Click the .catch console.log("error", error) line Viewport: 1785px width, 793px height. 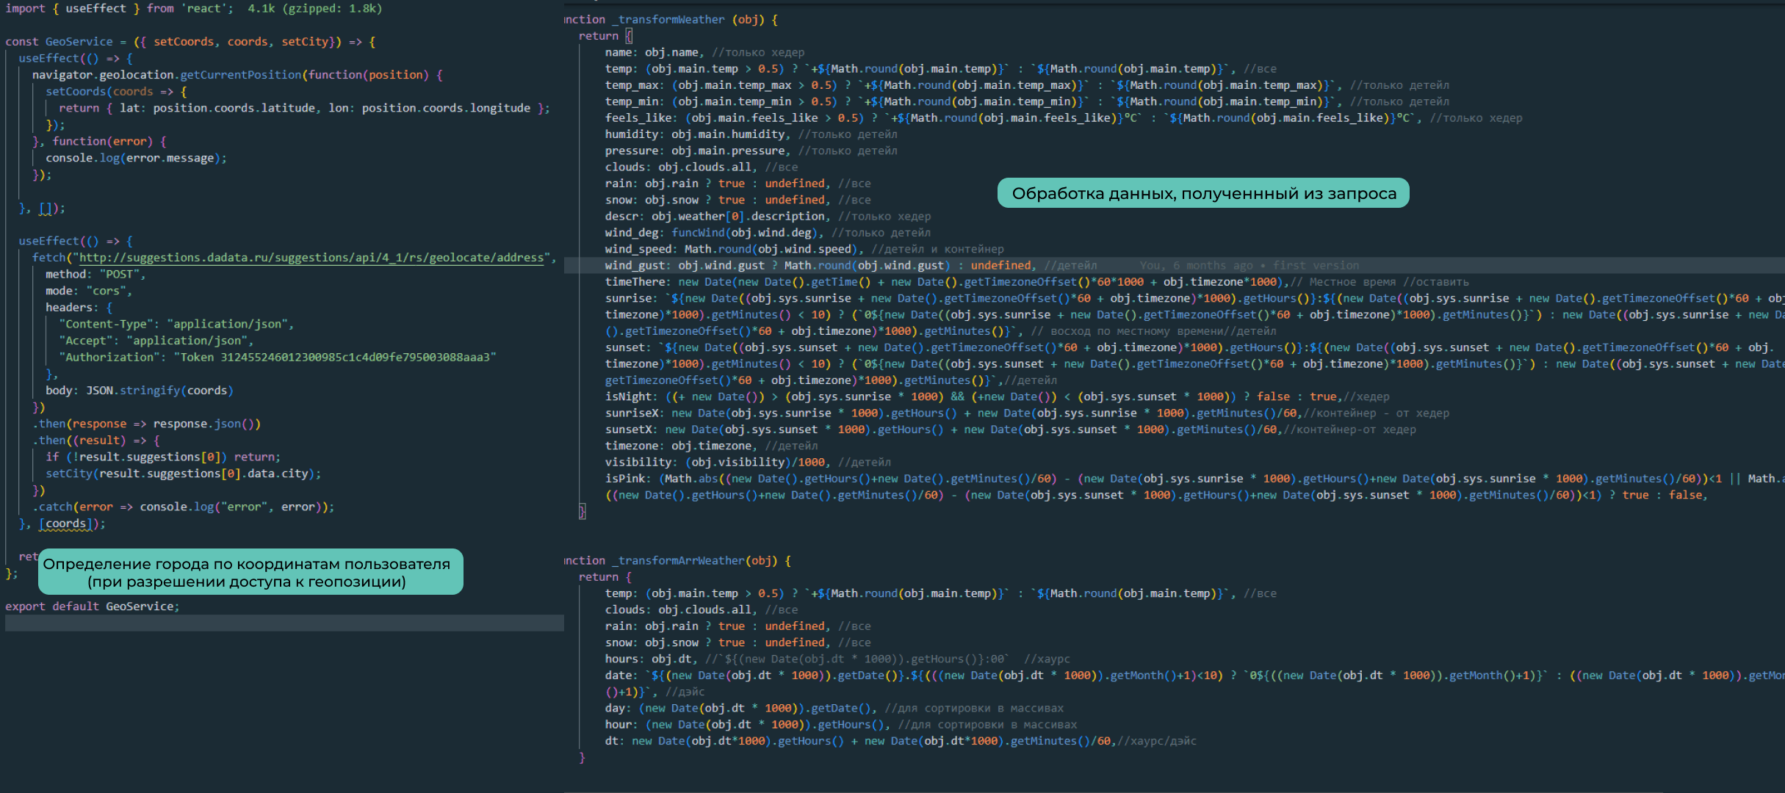pos(183,507)
